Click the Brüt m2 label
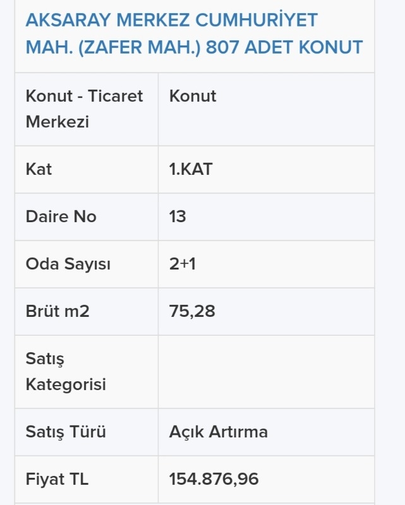 tap(57, 311)
